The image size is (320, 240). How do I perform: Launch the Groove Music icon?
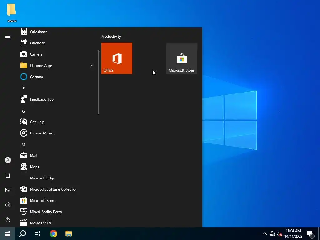click(24, 133)
